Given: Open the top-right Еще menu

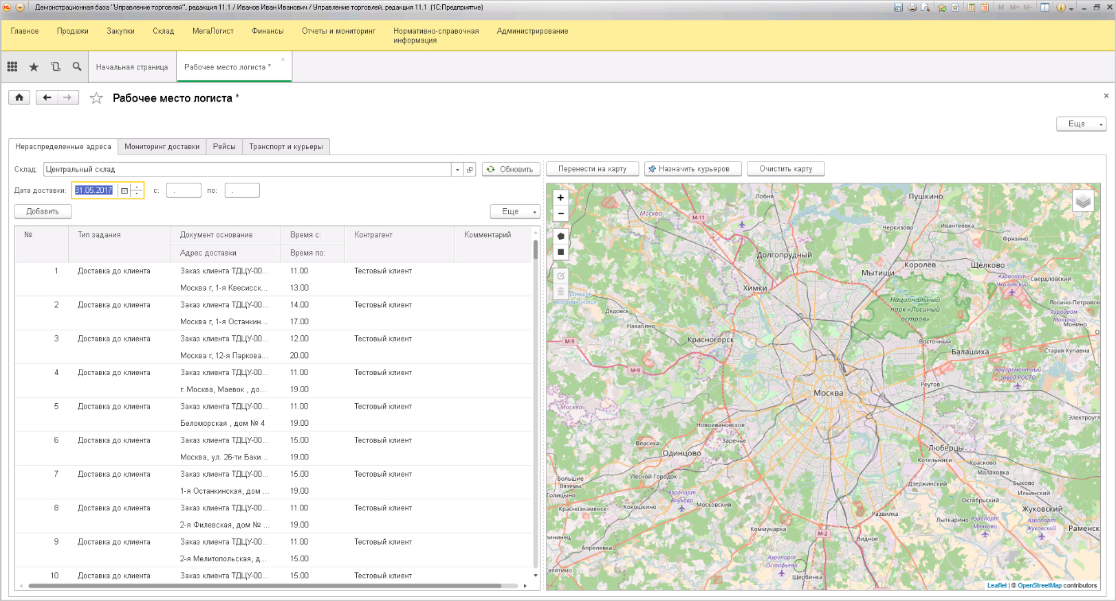Looking at the screenshot, I should [x=1081, y=124].
